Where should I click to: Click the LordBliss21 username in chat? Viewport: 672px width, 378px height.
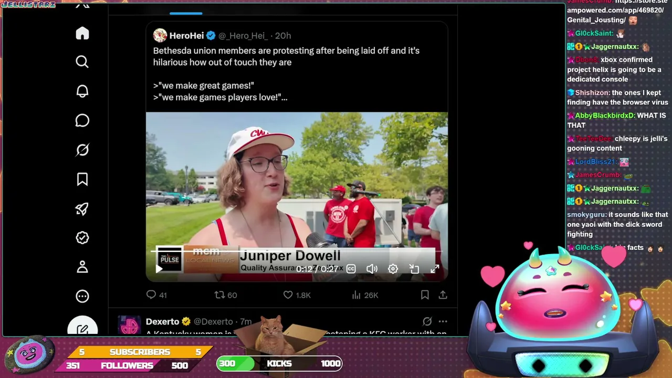pos(595,162)
